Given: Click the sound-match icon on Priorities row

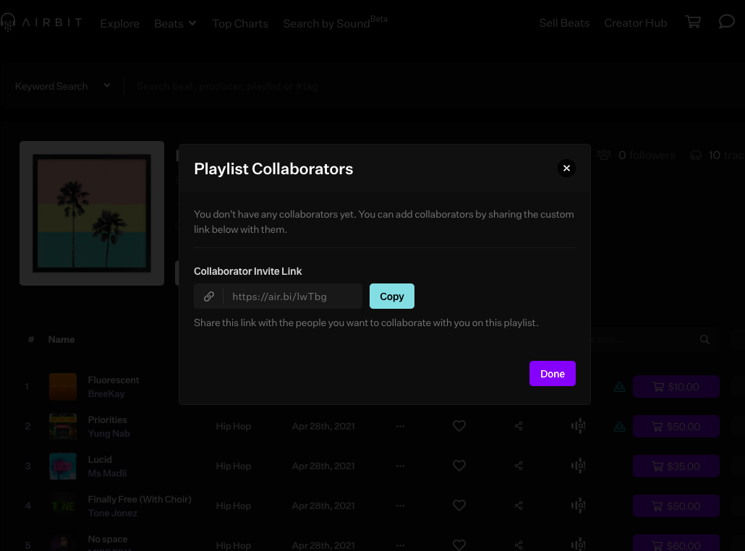Looking at the screenshot, I should tap(578, 426).
